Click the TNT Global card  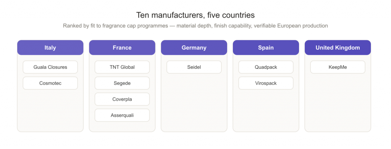[122, 67]
